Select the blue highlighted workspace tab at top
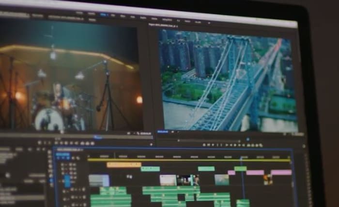Screen dimensions: 339x207 coord(104,15)
